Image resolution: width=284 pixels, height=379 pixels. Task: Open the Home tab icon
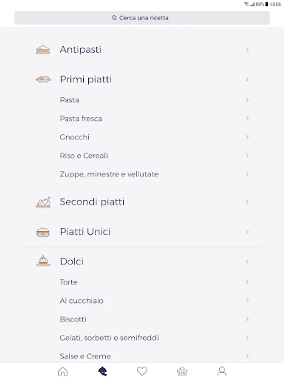(x=63, y=371)
